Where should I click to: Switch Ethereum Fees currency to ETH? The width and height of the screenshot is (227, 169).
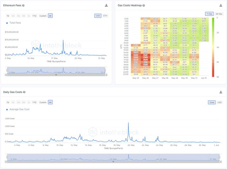coord(105,16)
